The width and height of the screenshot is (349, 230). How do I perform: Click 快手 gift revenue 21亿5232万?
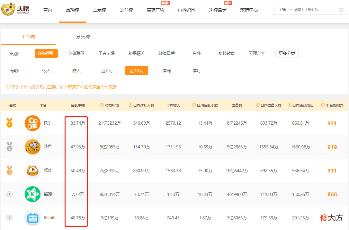pos(110,123)
